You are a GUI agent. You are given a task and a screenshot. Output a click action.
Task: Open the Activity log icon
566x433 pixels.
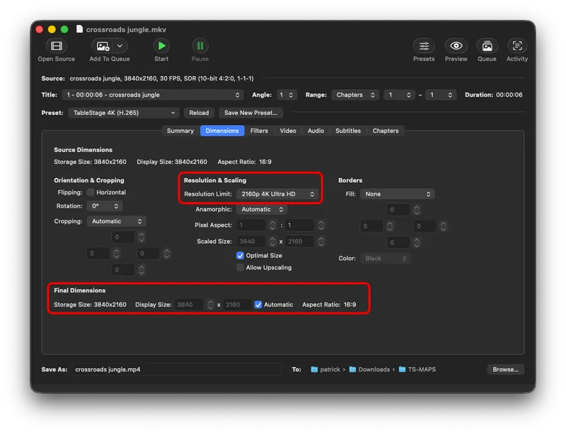point(517,46)
